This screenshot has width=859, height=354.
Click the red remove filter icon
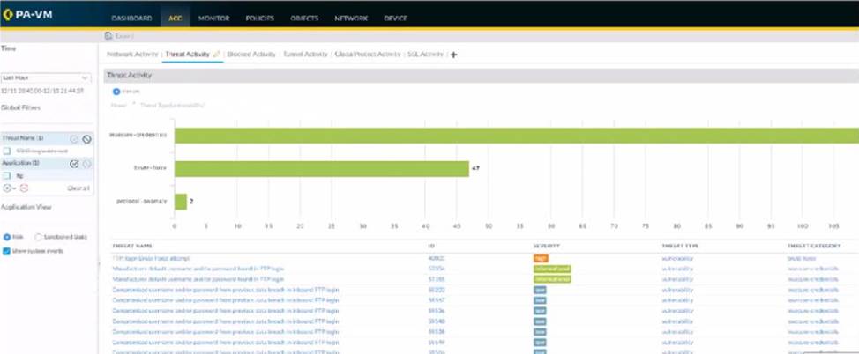pyautogui.click(x=24, y=188)
